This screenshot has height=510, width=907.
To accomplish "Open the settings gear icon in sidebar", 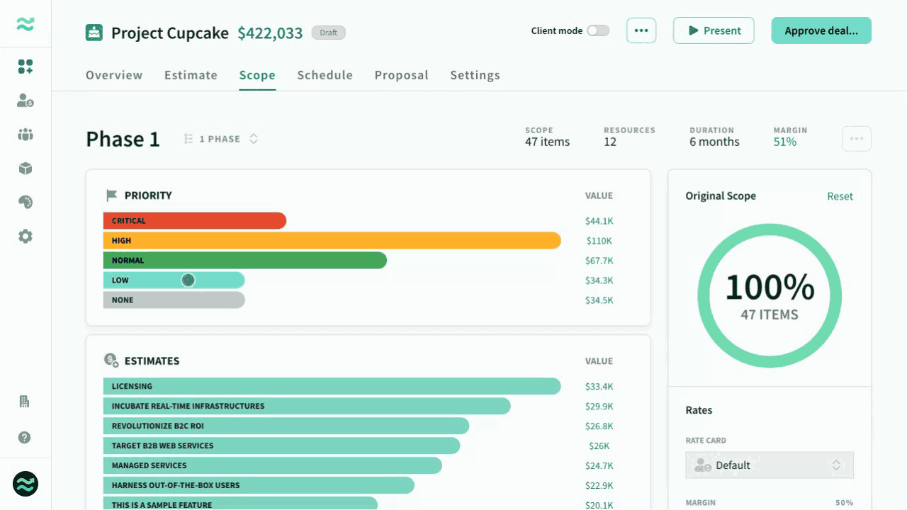I will 26,237.
